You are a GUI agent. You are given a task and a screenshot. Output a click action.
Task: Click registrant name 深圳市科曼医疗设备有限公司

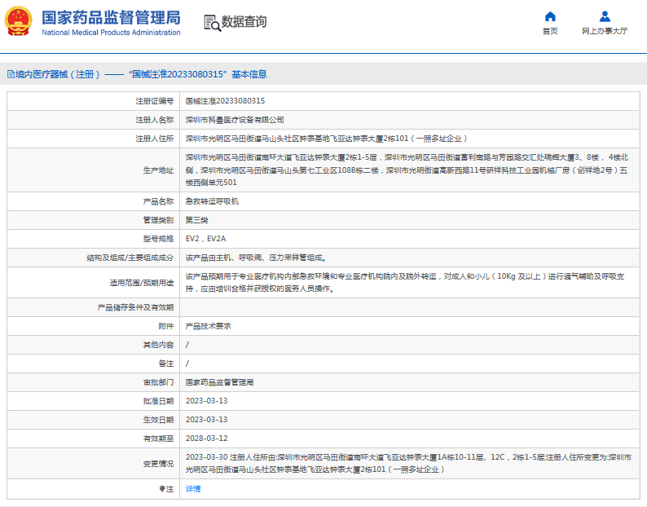pos(235,120)
